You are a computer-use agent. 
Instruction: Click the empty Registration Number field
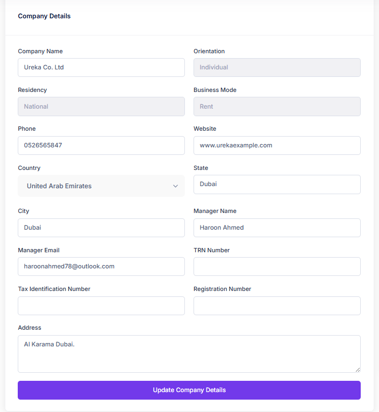click(x=277, y=306)
